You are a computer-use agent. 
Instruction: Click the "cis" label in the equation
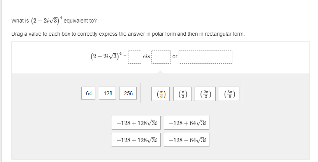pos(146,57)
